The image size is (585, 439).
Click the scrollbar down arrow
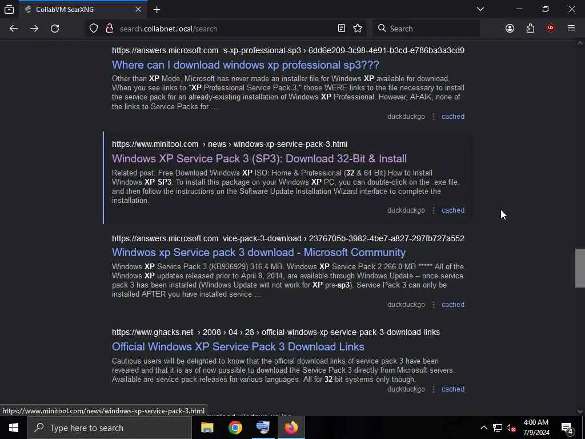pos(580,412)
